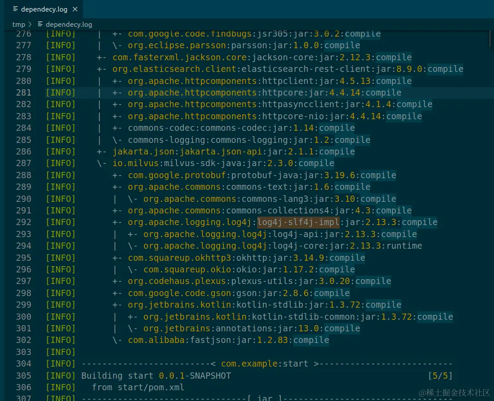
Task: Click plexus-utils on line 297
Action: tap(262, 281)
